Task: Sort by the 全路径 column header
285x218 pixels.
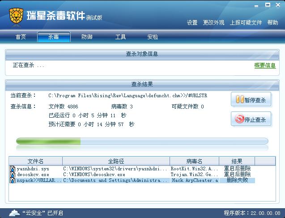Action: tap(116, 161)
